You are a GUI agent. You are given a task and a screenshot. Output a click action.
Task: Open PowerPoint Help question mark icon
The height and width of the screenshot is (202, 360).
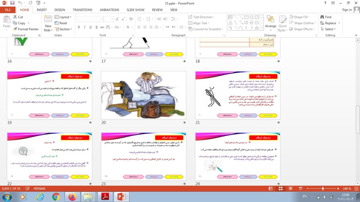(325, 3)
